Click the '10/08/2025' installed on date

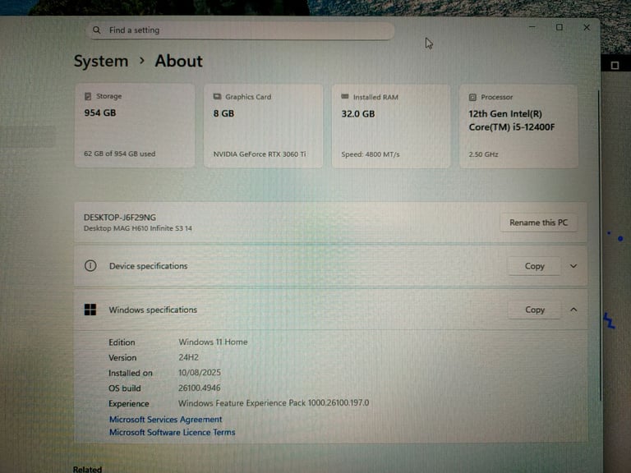(x=200, y=373)
